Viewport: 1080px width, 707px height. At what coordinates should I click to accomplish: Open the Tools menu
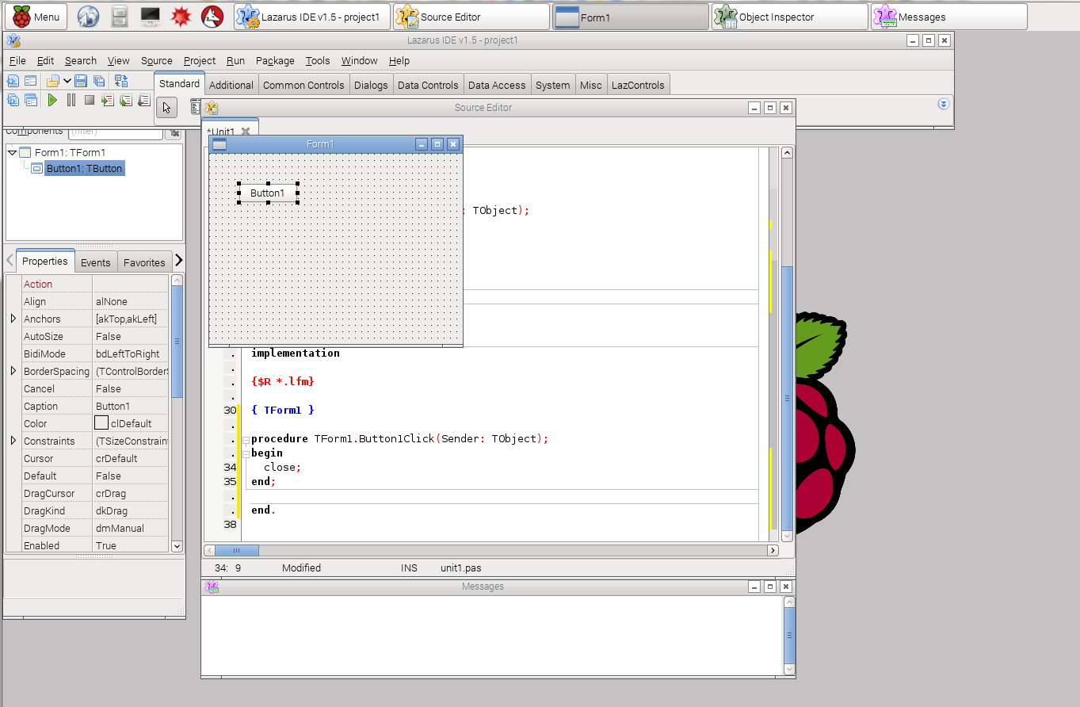(x=318, y=60)
